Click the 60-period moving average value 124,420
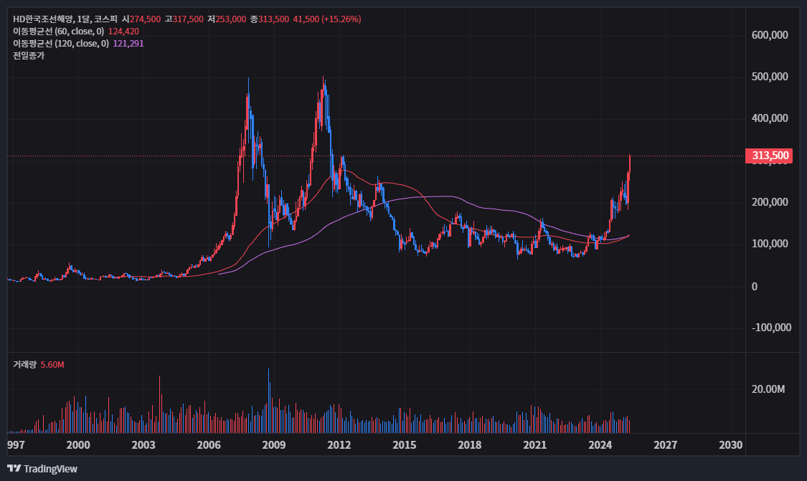This screenshot has width=807, height=481. coord(123,32)
